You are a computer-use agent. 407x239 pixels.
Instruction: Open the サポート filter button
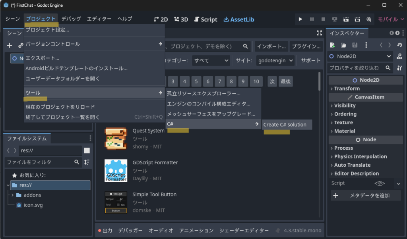311,60
